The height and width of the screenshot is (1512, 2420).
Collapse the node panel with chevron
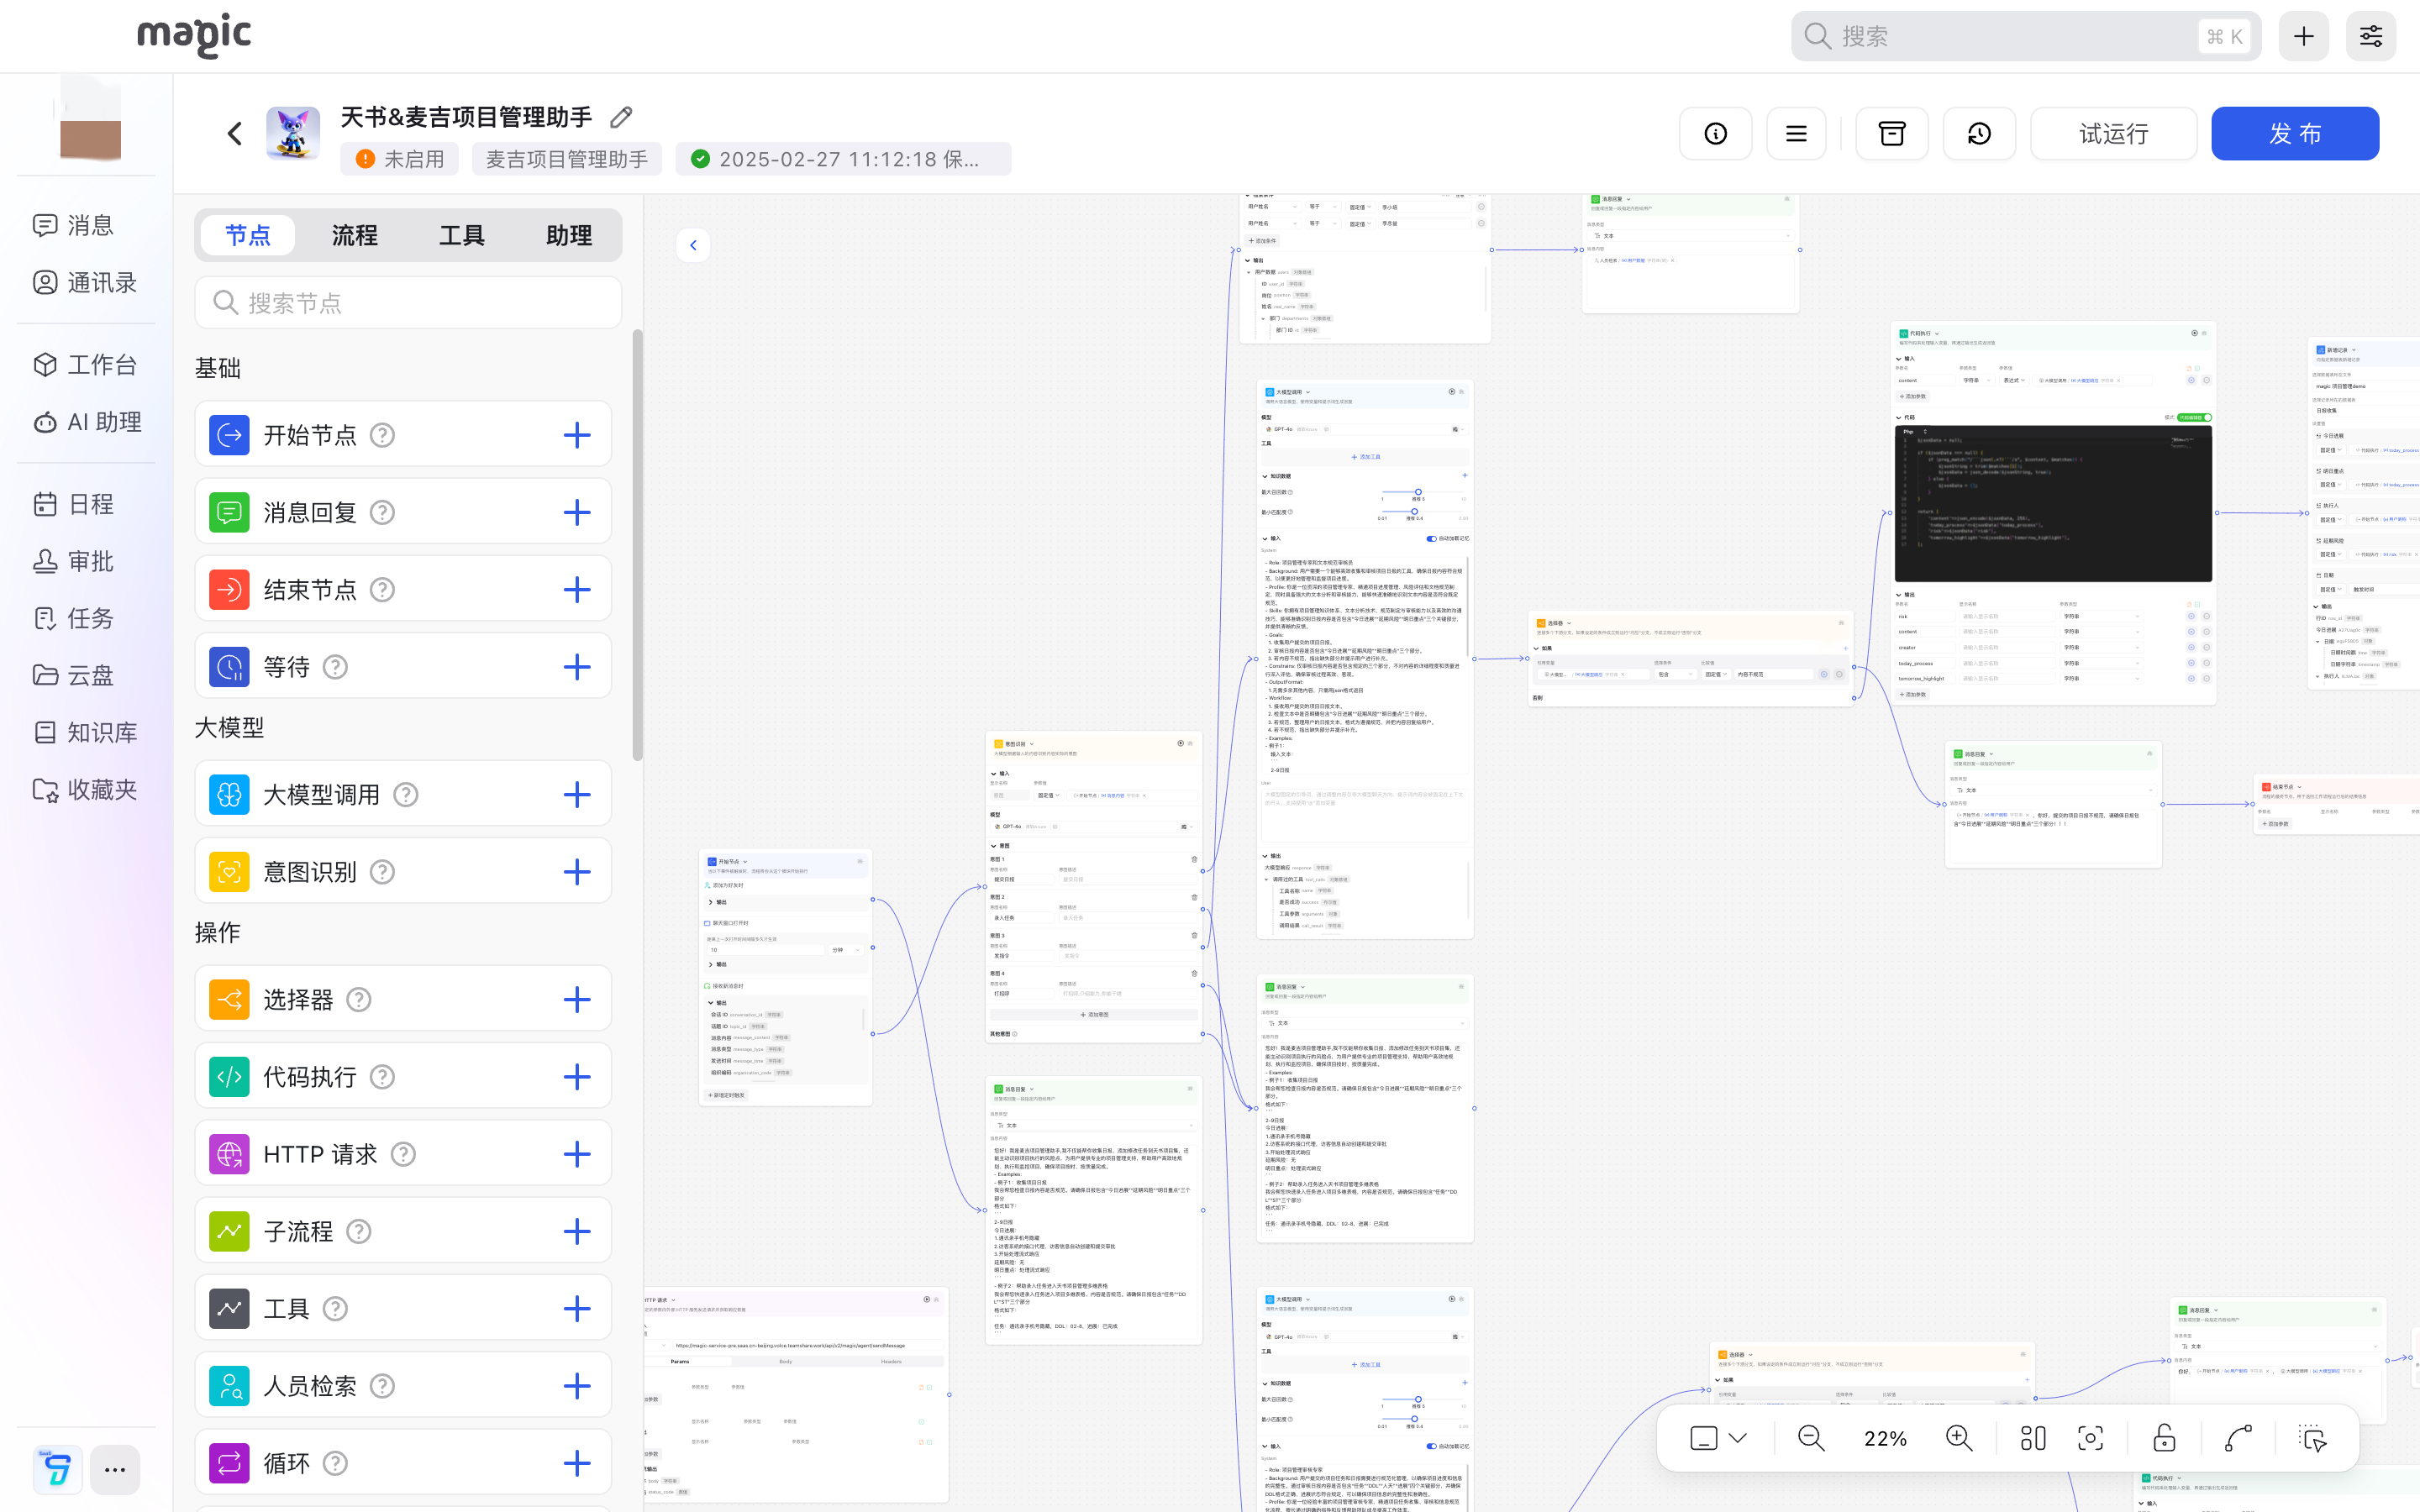(693, 245)
